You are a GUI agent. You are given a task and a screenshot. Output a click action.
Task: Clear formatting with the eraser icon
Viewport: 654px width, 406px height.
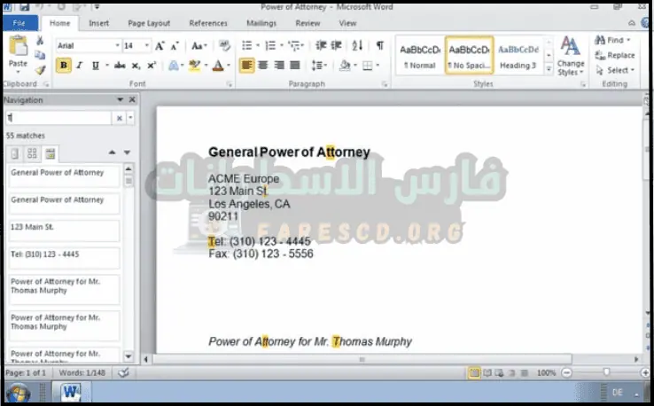tap(224, 45)
